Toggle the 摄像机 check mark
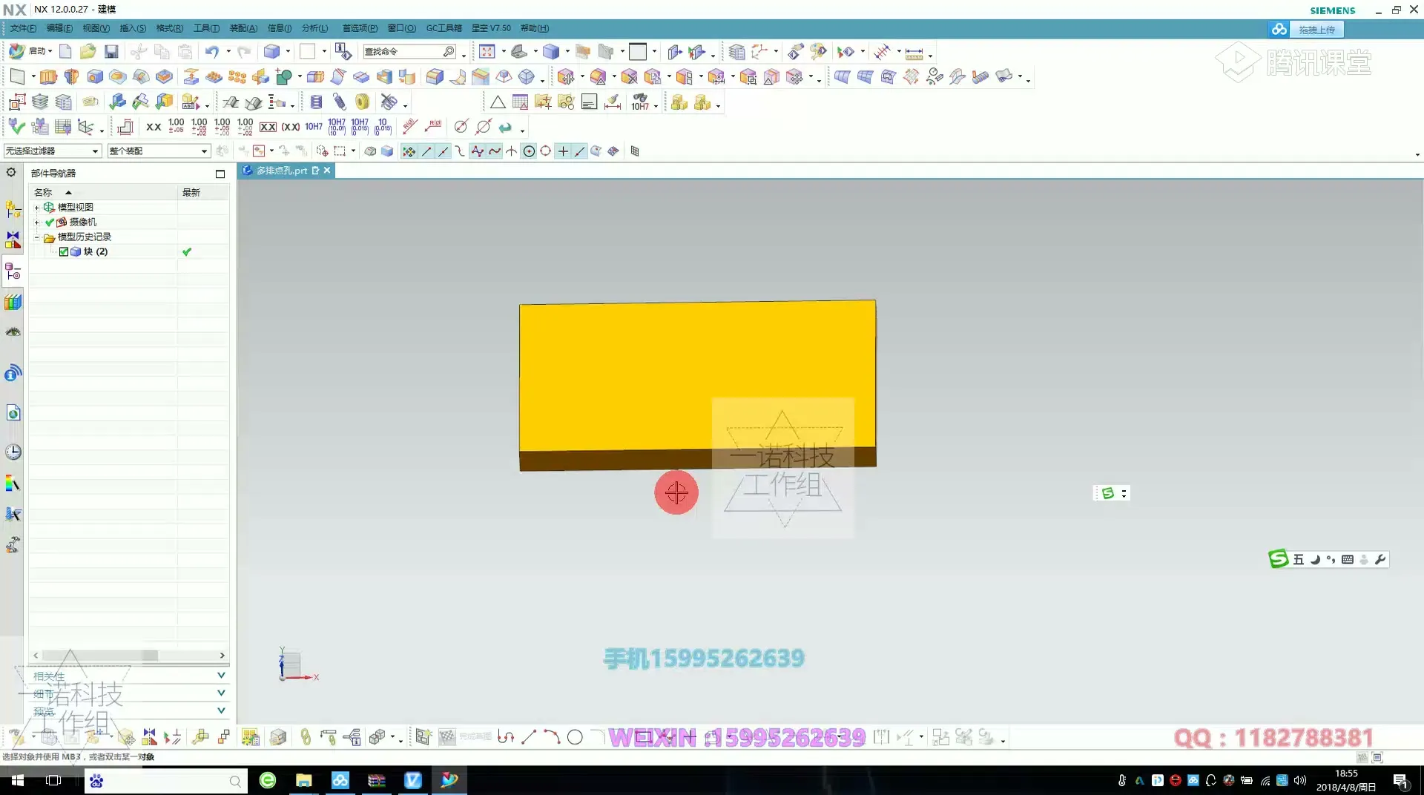The image size is (1424, 795). [49, 222]
